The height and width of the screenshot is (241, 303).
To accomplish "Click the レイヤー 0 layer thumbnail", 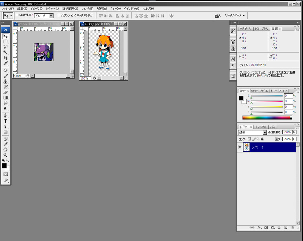I will tap(246, 147).
